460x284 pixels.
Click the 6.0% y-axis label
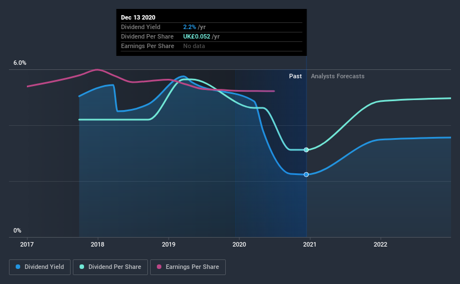pos(20,63)
